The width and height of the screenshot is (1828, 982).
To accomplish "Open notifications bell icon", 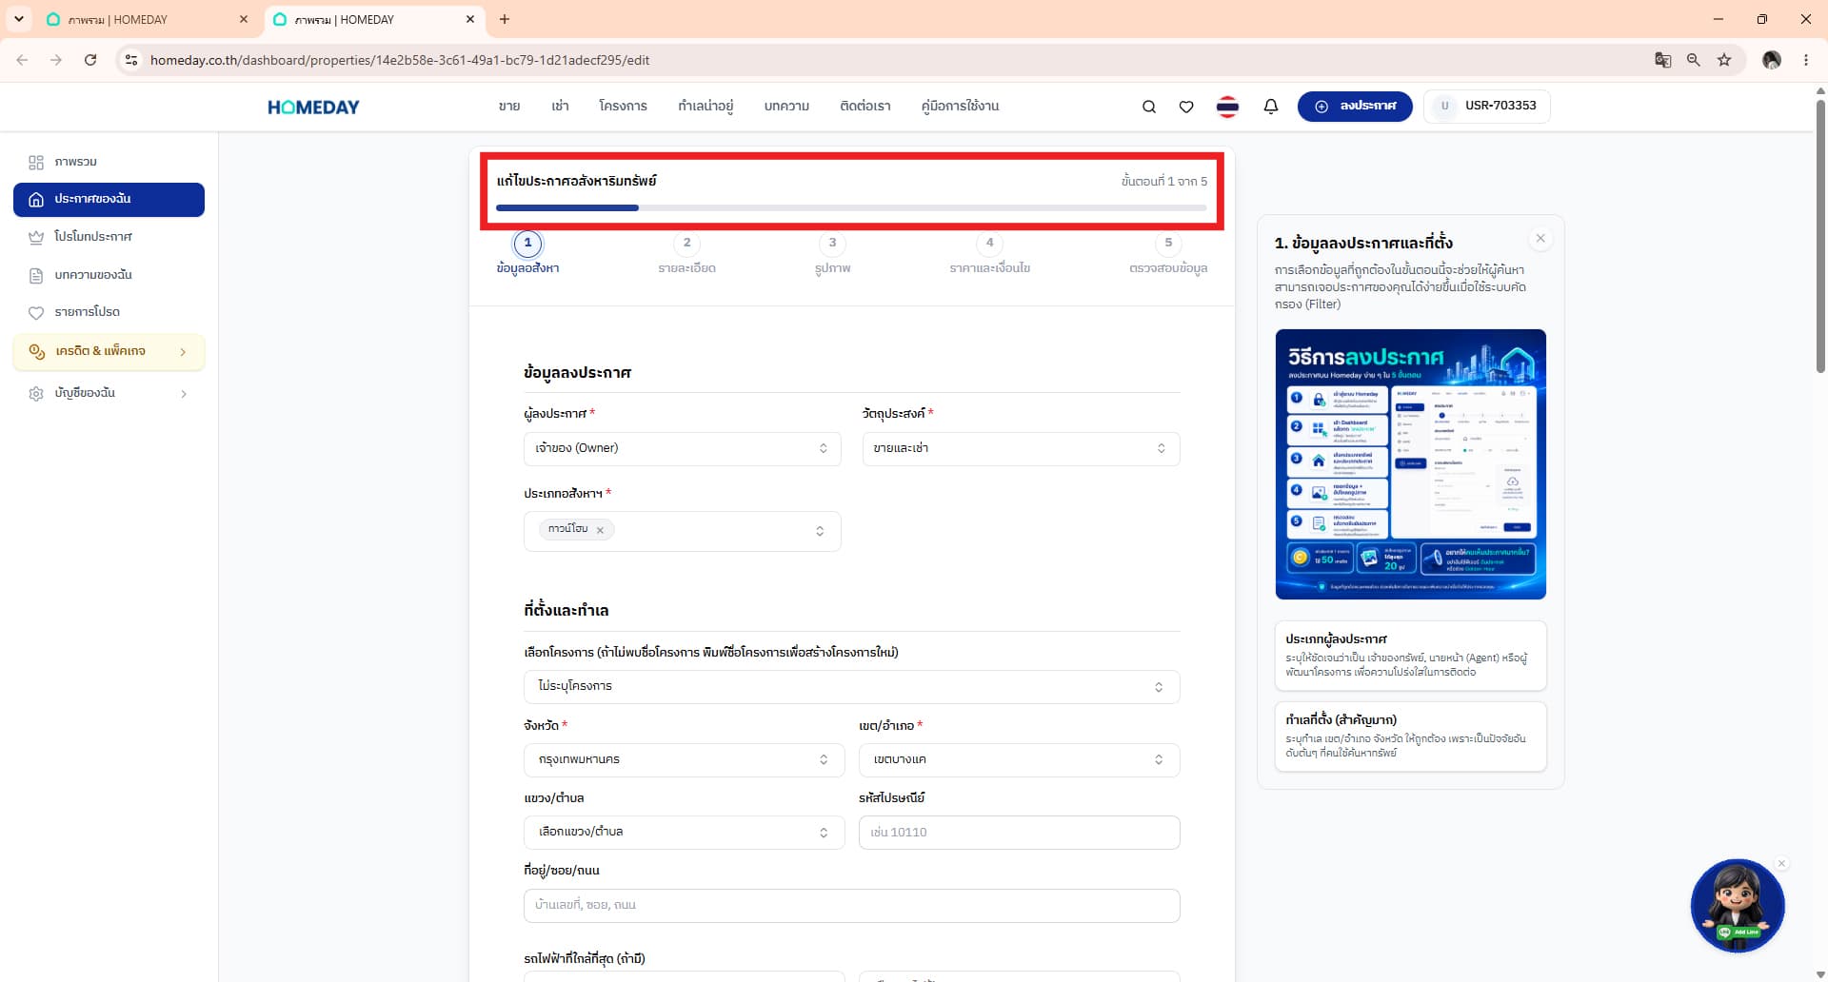I will pos(1270,107).
